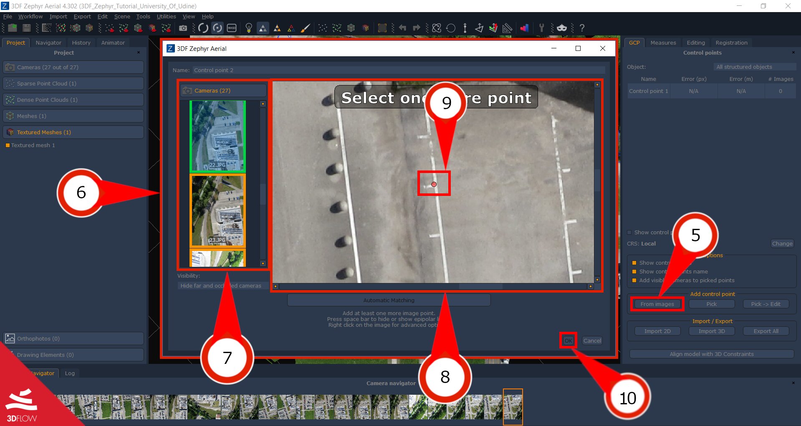Toggle the show control points name checkbox
The width and height of the screenshot is (801, 426).
pos(634,272)
